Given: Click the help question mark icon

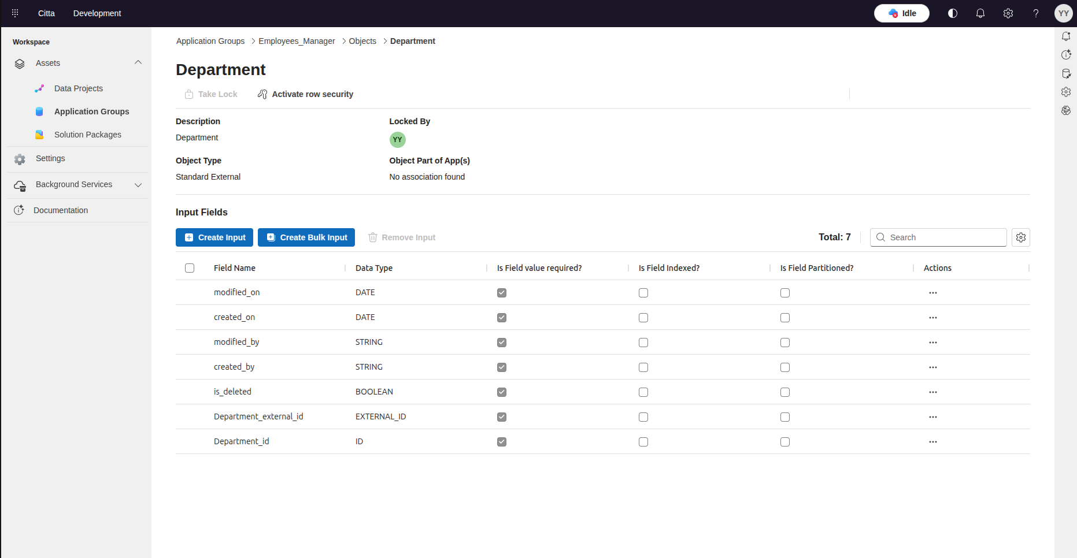Looking at the screenshot, I should [x=1036, y=13].
